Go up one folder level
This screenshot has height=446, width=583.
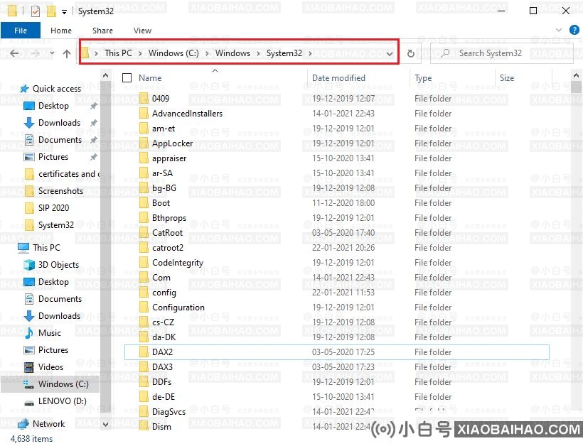67,54
